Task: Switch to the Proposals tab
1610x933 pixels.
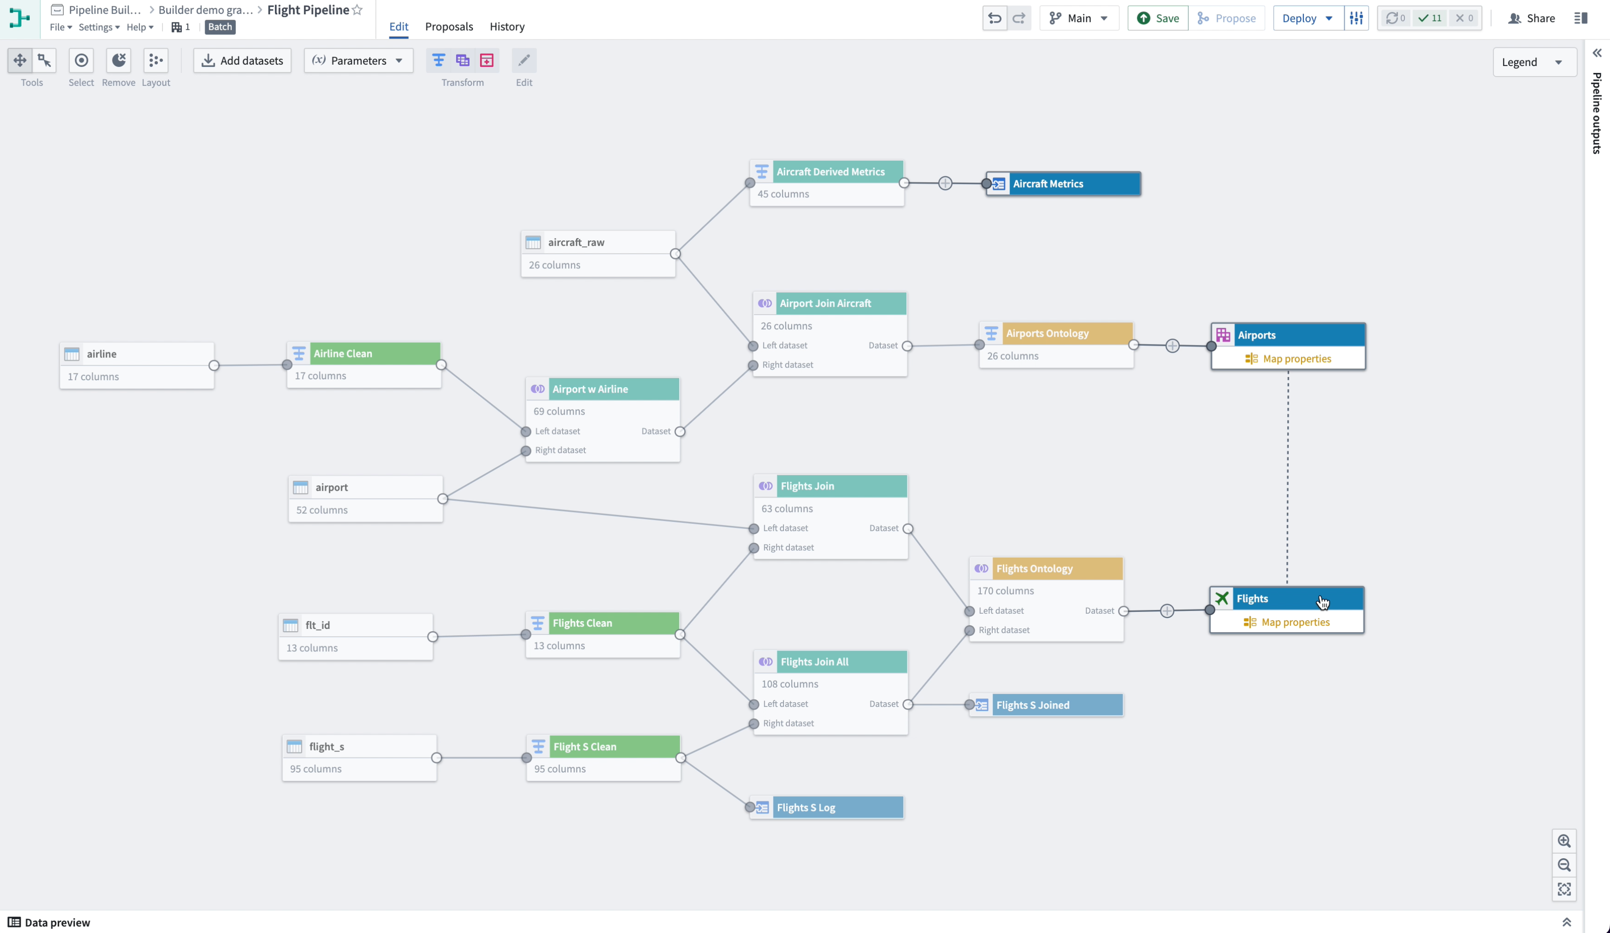Action: click(x=449, y=27)
